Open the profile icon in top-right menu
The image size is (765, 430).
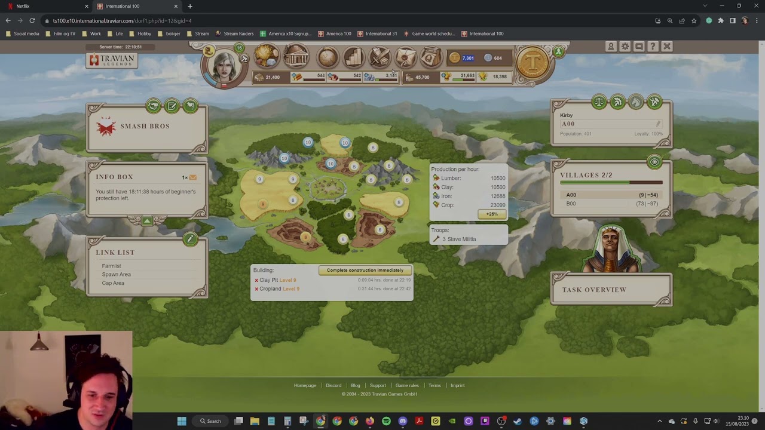click(611, 47)
